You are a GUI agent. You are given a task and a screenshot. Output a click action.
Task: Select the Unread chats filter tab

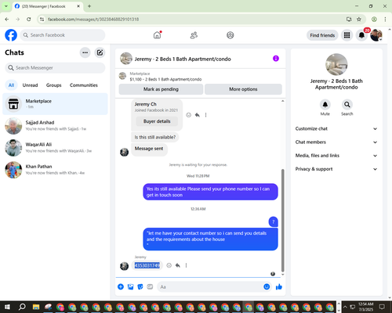(x=30, y=85)
